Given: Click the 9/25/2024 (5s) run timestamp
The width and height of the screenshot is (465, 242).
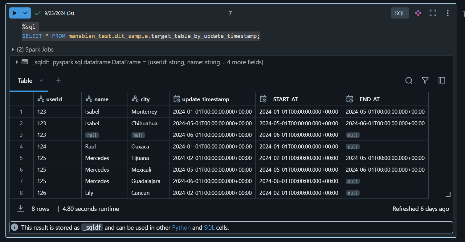Looking at the screenshot, I should tap(59, 13).
